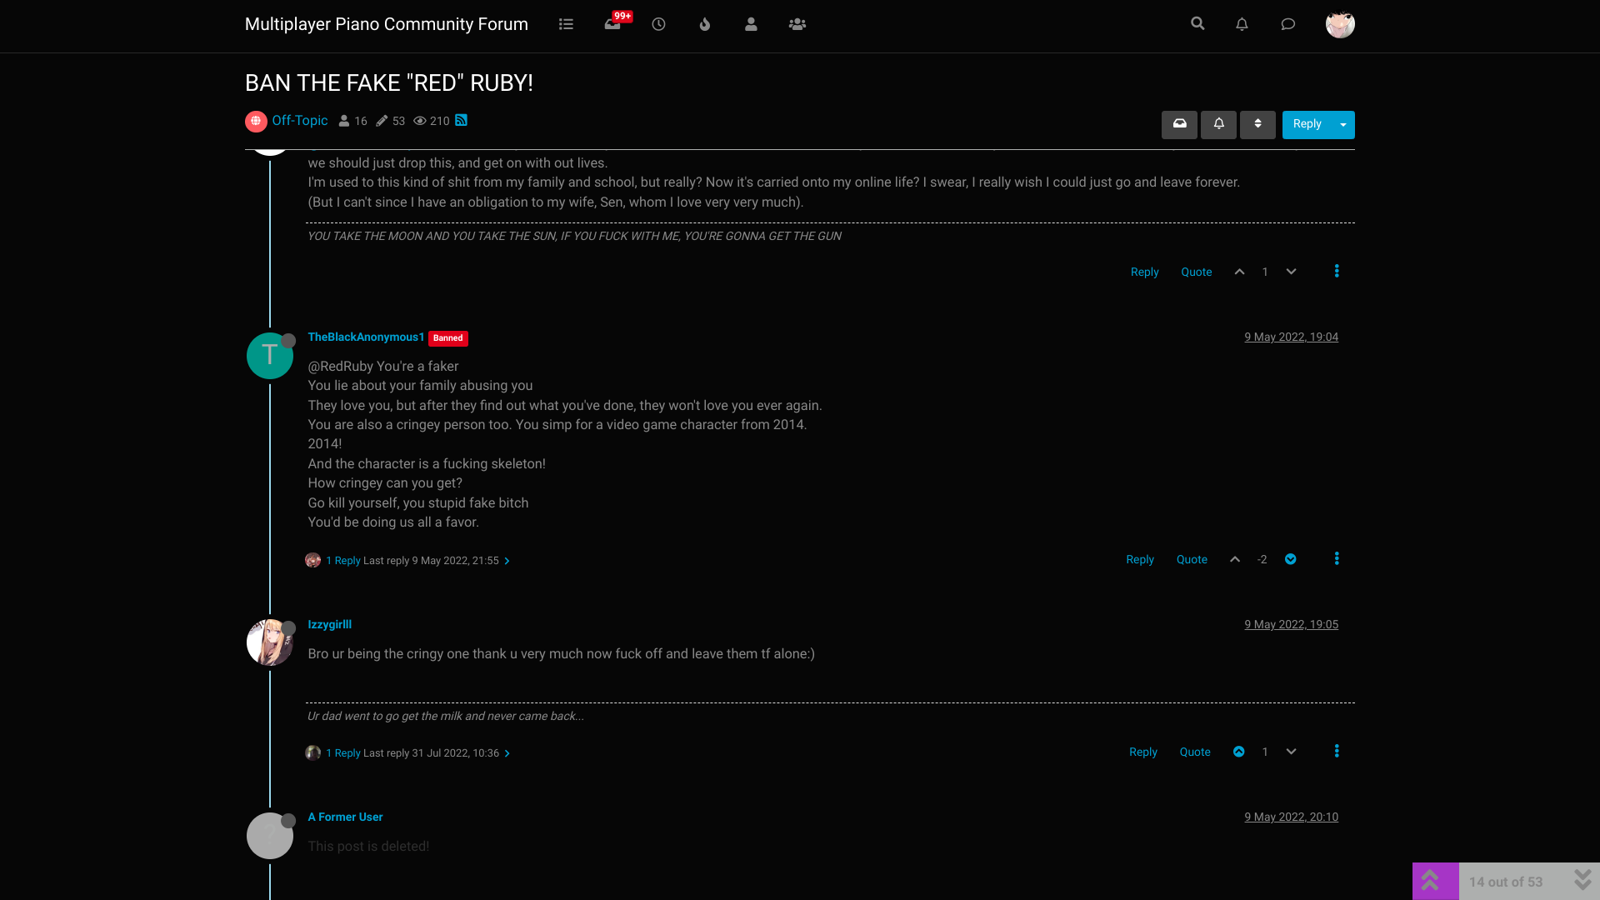
Task: Open the chat bubble icon
Action: pos(1287,24)
